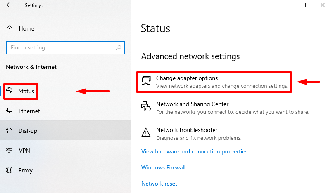This screenshot has height=193, width=328.
Task: Click the Network troubleshooter warning triangle icon
Action: pos(146,132)
